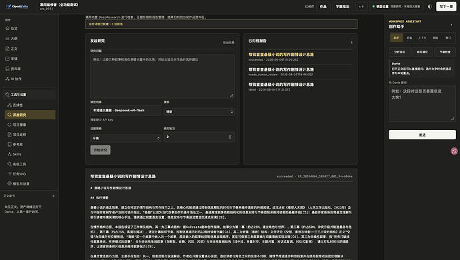
Task: Open the 搜索 dropdown showing 博查
Action: tap(199, 111)
